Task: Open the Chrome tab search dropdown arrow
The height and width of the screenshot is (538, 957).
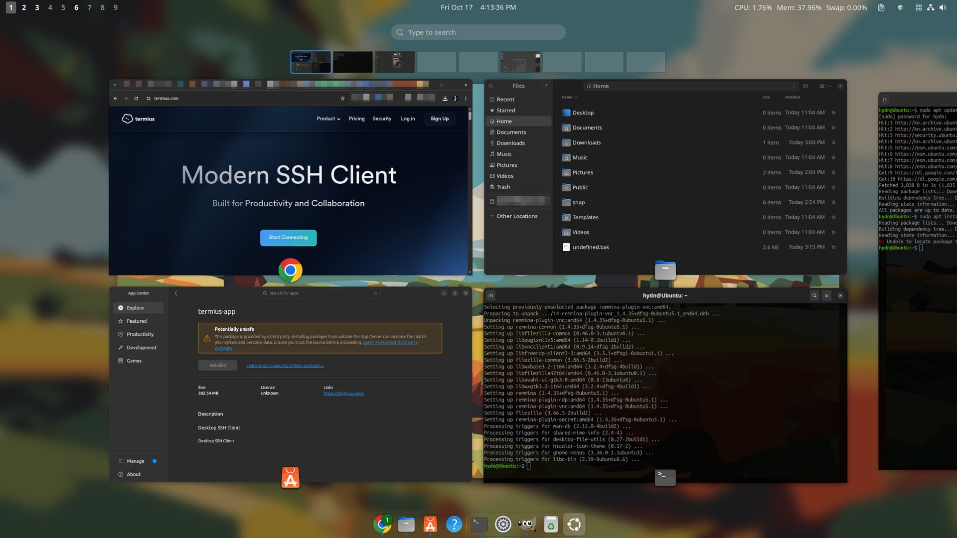Action: (115, 85)
